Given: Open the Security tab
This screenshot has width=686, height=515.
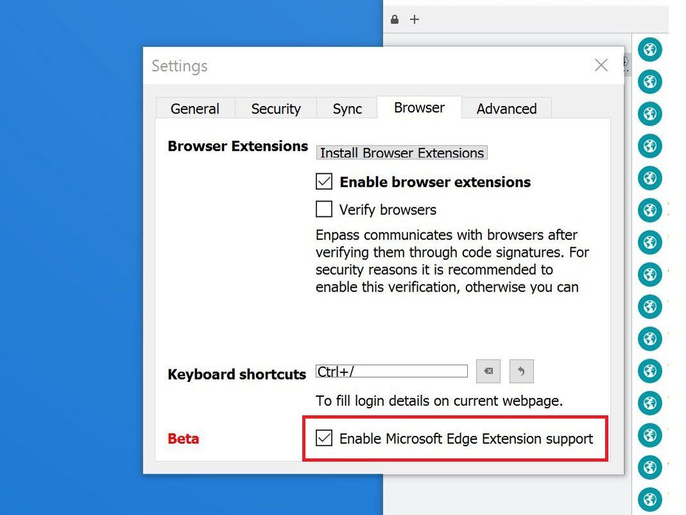Looking at the screenshot, I should (276, 109).
